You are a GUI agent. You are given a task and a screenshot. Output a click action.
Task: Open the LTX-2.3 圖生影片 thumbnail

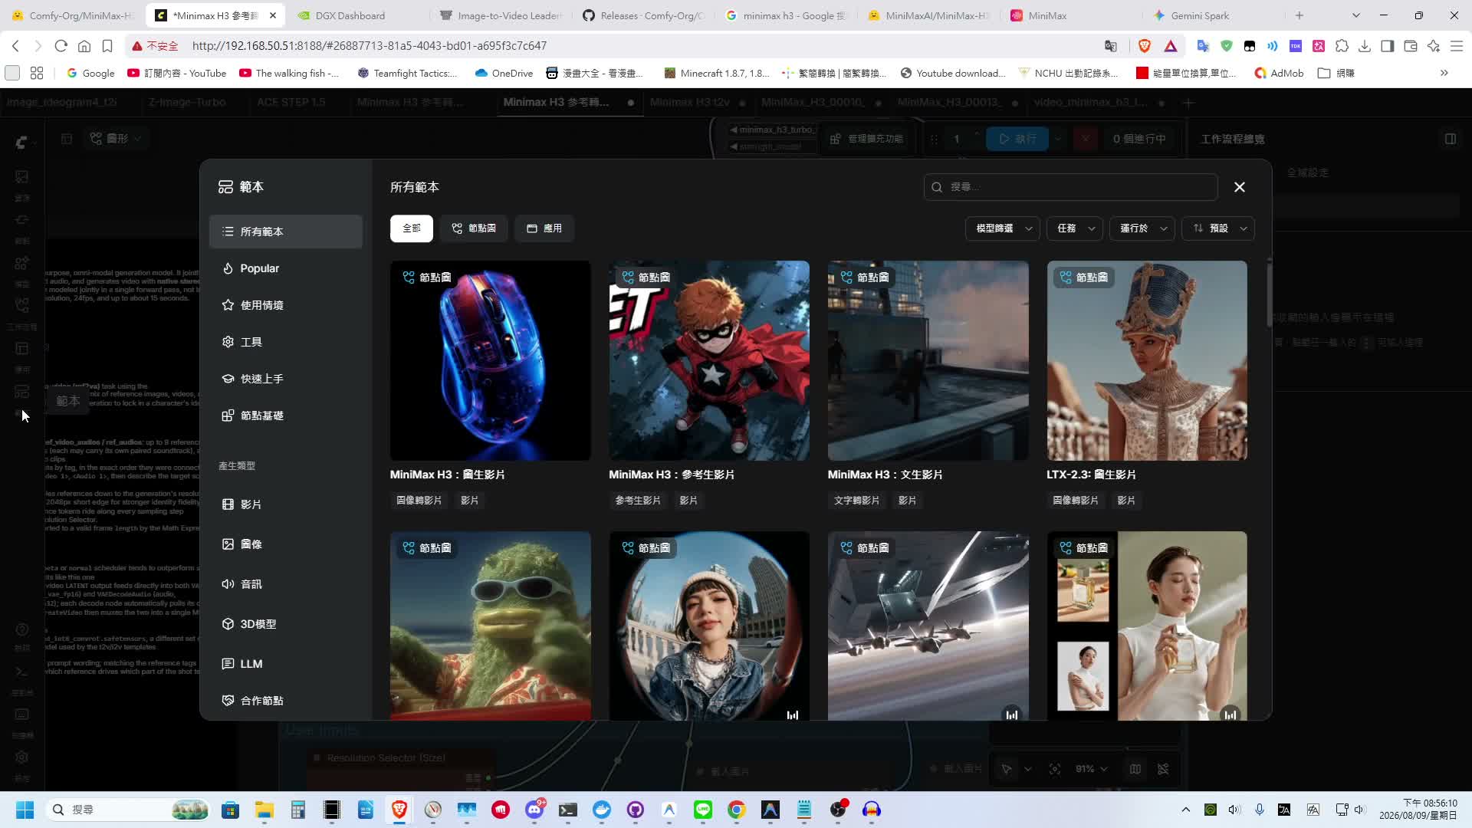1147,360
